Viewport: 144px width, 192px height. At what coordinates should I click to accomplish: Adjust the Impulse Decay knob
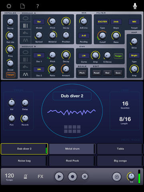pos(10,22)
